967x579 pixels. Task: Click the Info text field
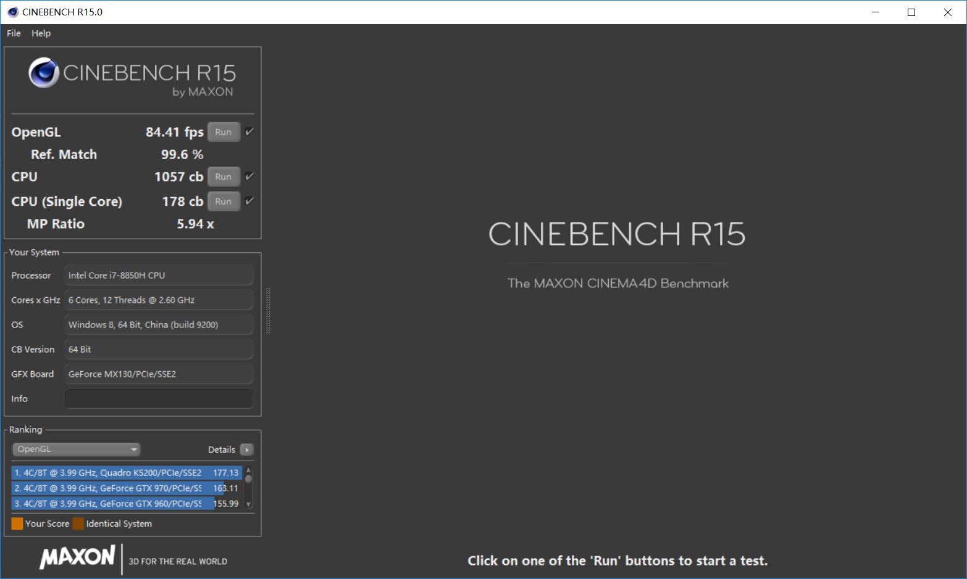click(159, 399)
